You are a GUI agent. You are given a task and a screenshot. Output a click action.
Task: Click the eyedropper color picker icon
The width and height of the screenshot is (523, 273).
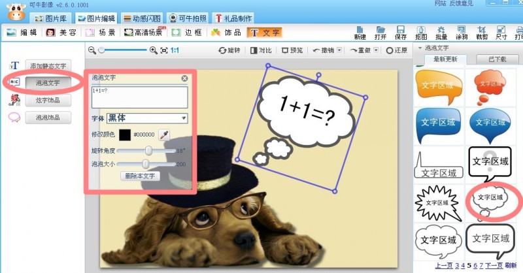[x=164, y=135]
